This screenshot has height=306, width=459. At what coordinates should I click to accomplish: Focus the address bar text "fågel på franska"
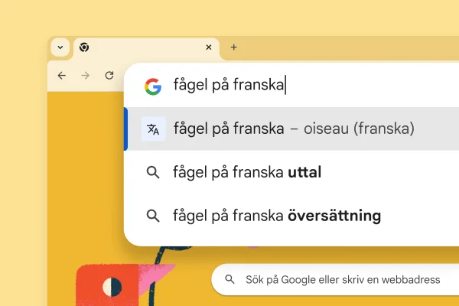[x=229, y=86]
